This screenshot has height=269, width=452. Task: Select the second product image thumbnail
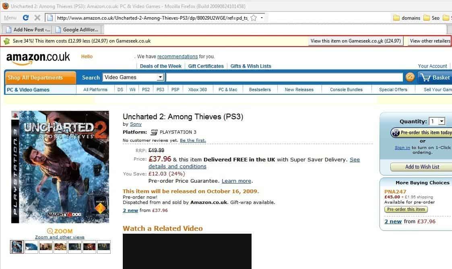coord(31,247)
